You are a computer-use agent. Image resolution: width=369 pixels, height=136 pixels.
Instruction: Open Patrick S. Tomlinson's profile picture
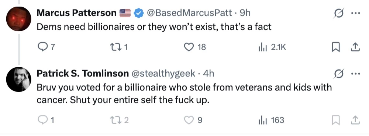click(x=18, y=79)
